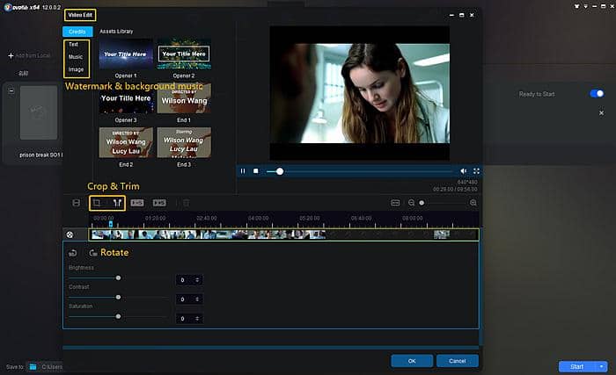Click the prison break video thumbnail
616x375 pixels.
pyautogui.click(x=39, y=112)
